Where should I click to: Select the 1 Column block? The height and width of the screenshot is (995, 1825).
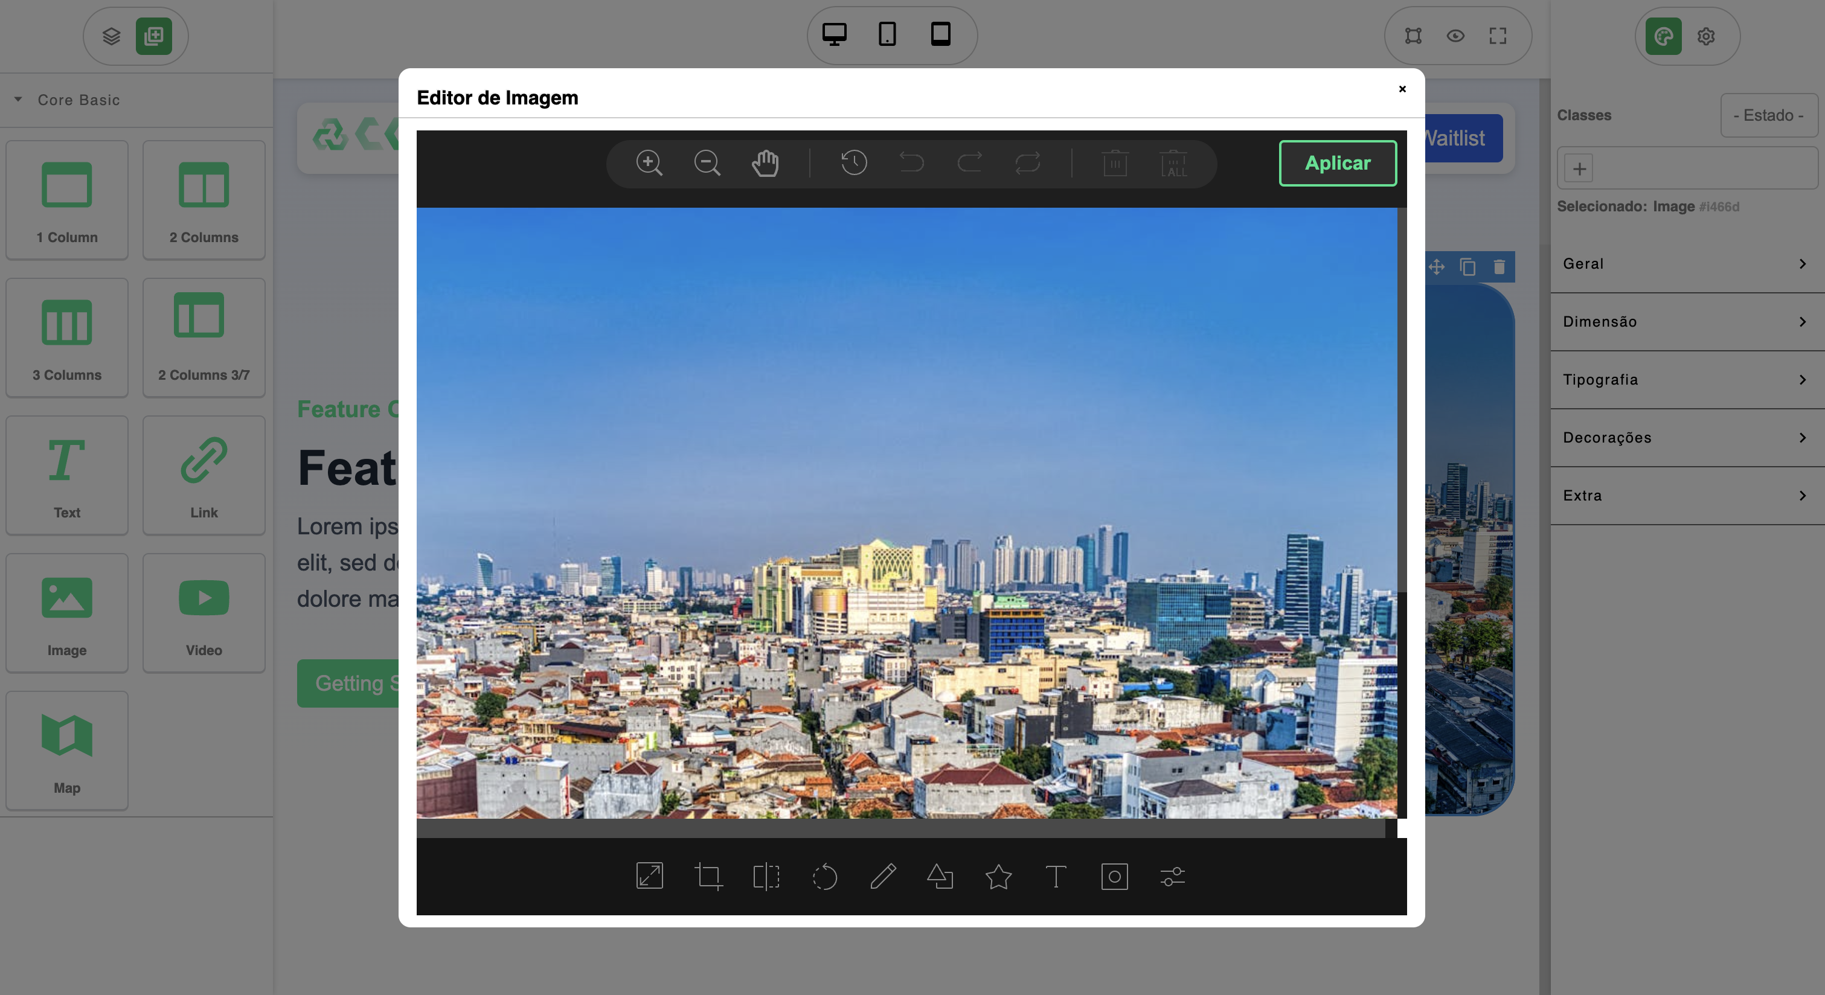point(67,200)
